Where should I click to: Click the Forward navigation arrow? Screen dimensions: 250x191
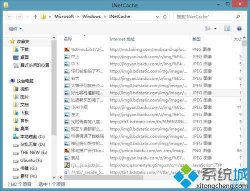[x=19, y=17]
